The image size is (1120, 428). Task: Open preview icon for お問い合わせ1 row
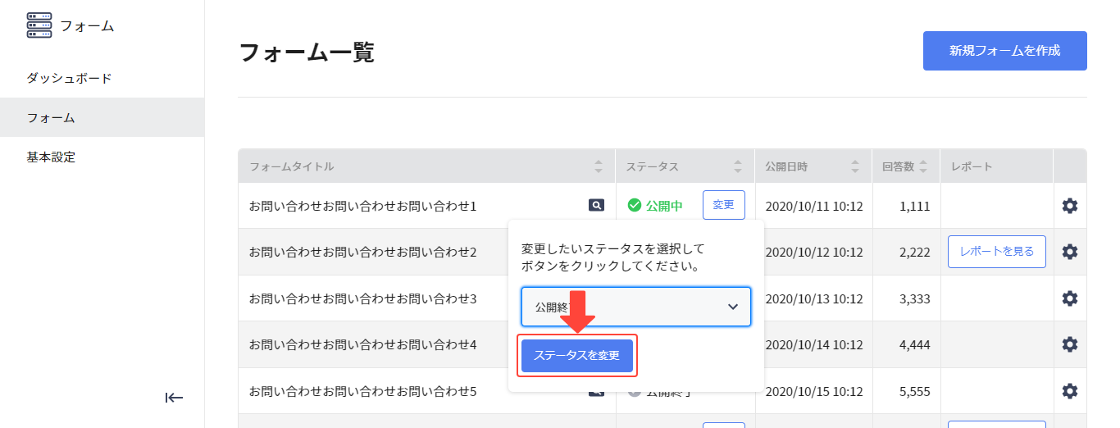tap(597, 206)
